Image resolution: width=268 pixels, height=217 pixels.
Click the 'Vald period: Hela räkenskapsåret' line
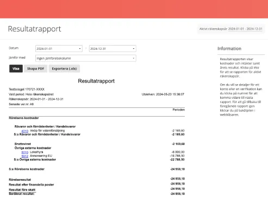coord(31,94)
